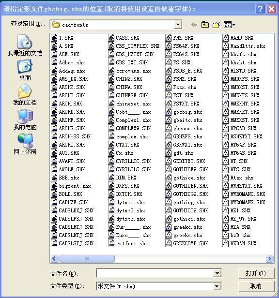Open the view menu dropdown

pyautogui.click(x=229, y=25)
